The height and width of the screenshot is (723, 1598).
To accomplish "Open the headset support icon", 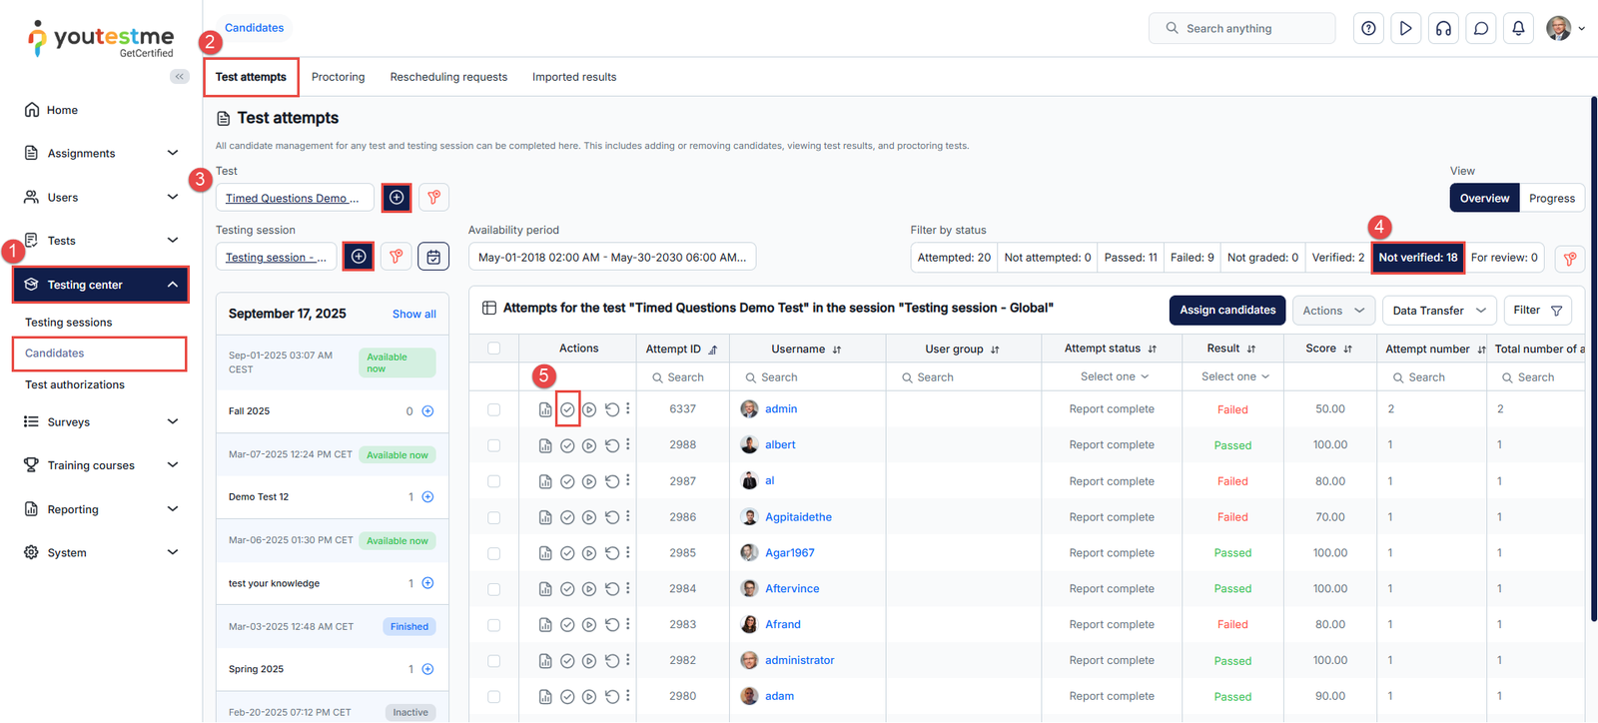I will tap(1443, 29).
